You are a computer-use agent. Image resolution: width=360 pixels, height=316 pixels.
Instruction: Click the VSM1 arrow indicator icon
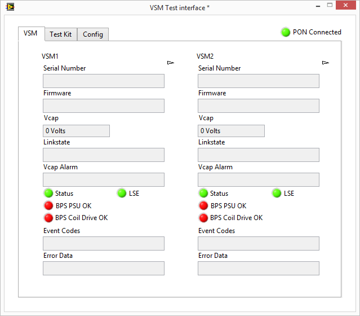171,63
